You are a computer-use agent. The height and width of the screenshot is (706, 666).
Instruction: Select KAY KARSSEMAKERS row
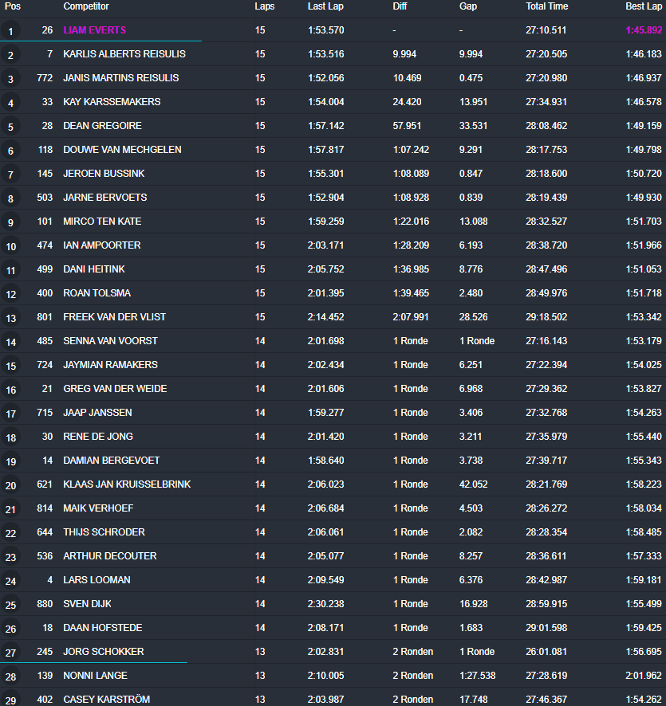(x=333, y=102)
